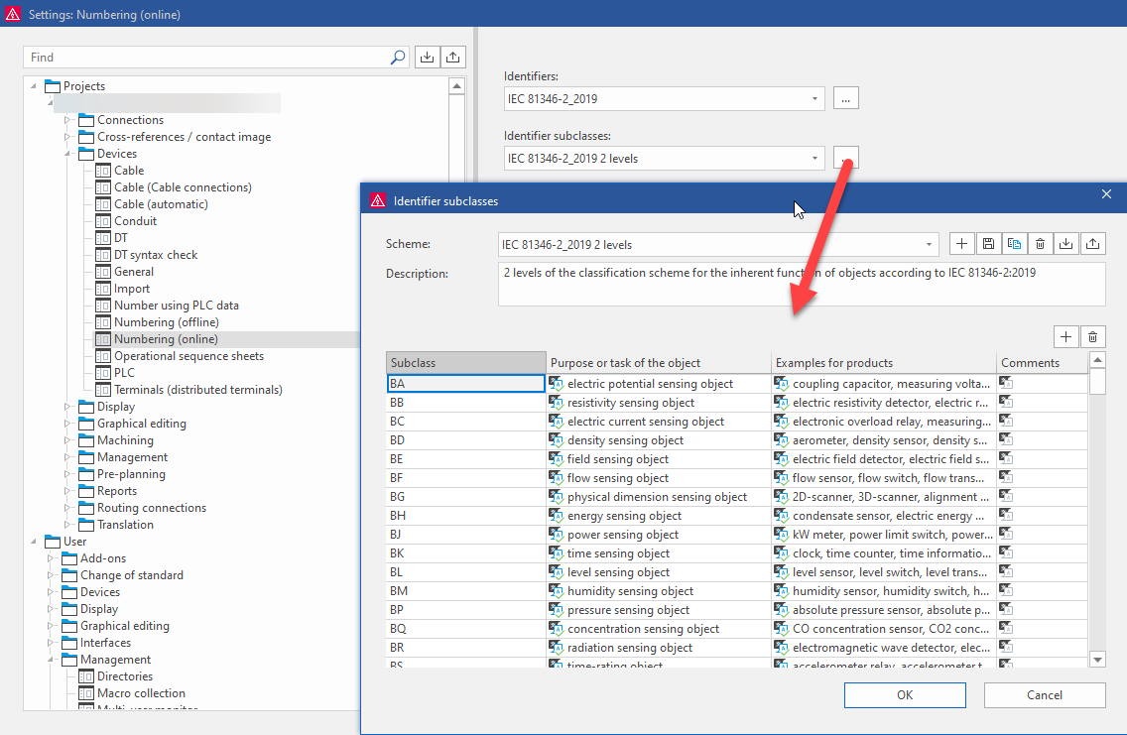The width and height of the screenshot is (1127, 735).
Task: Open the Scheme dropdown list
Action: click(x=929, y=245)
